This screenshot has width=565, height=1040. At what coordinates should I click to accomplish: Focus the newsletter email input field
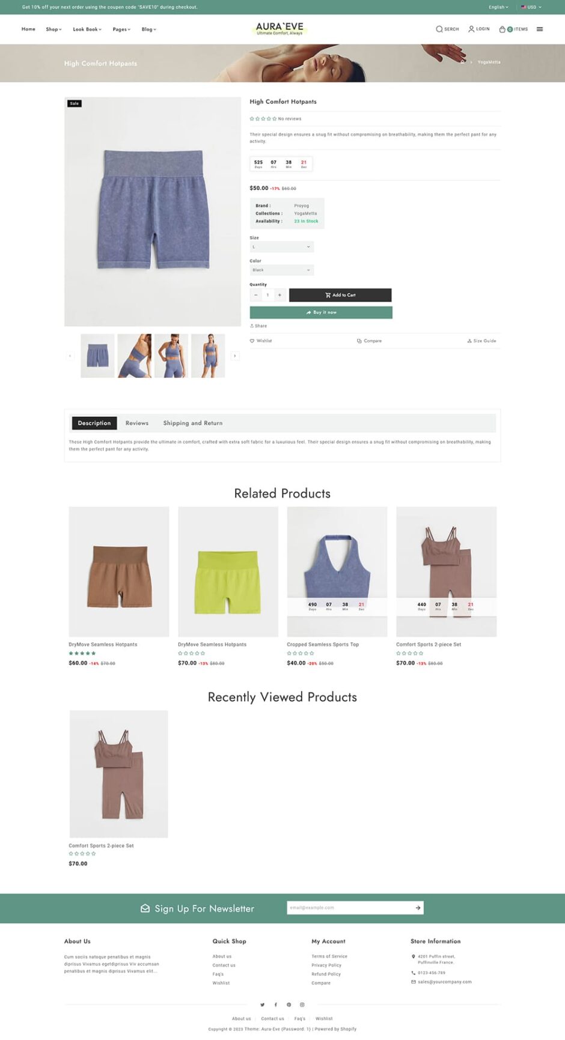coord(350,908)
